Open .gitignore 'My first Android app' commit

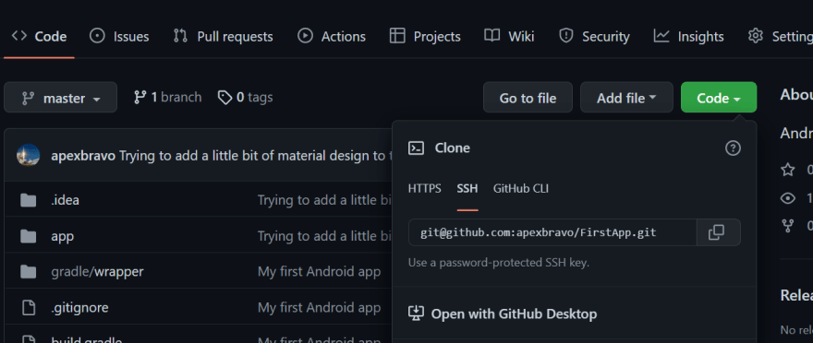[x=319, y=308]
